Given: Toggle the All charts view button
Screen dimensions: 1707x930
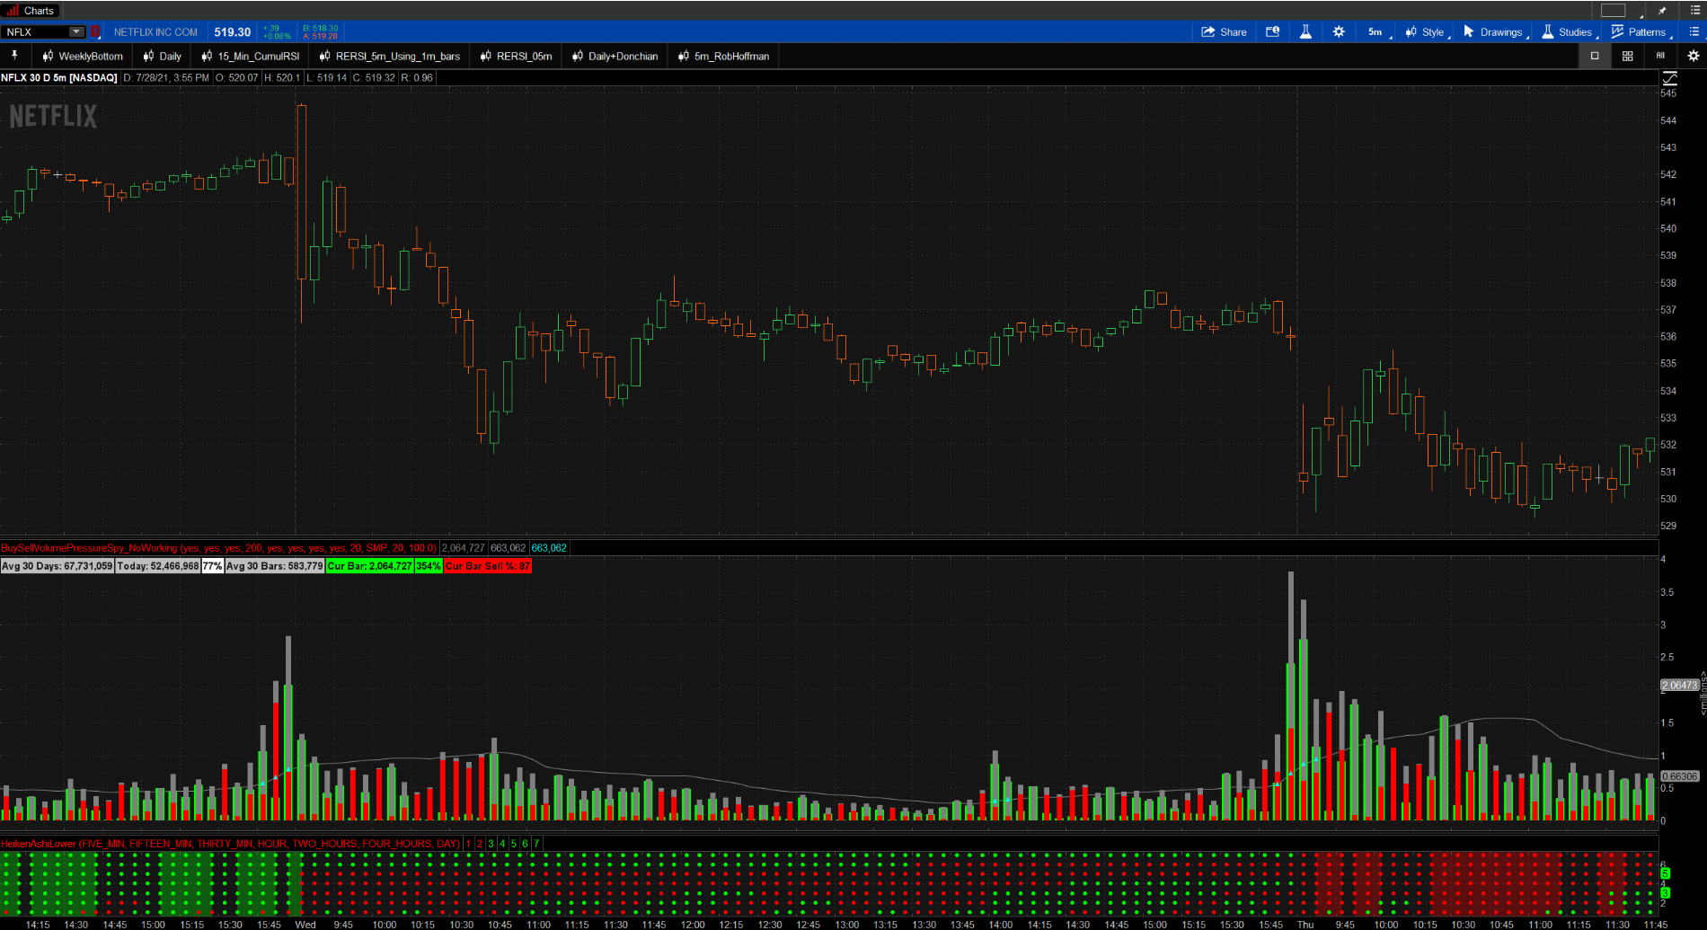Looking at the screenshot, I should [x=1659, y=56].
